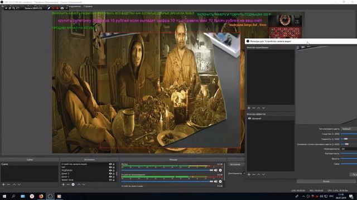Toggle visibility of Донат 1 source
357x200 pixels.
[110, 177]
